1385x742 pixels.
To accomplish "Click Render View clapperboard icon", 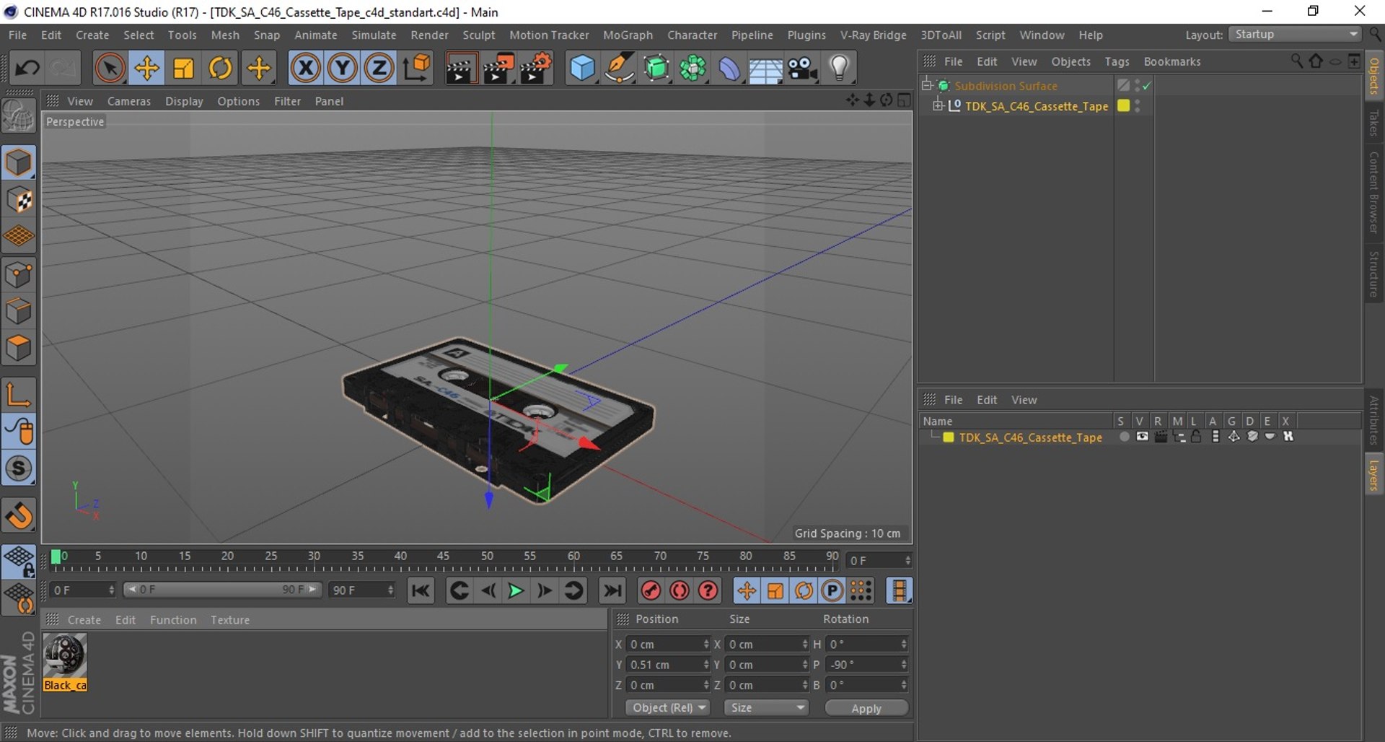I will pyautogui.click(x=461, y=69).
